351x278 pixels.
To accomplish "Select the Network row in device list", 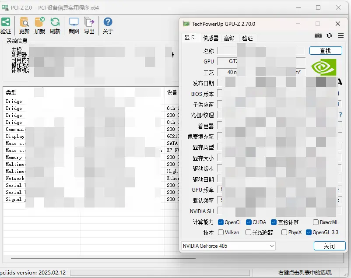I will [x=91, y=178].
